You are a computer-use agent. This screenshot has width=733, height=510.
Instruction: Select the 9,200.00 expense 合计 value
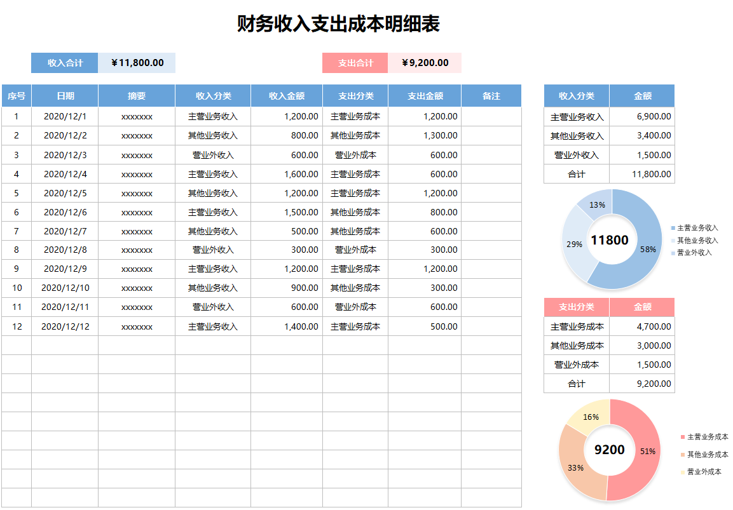642,384
